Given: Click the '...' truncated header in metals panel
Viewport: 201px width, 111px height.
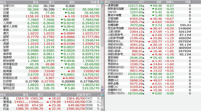Looking at the screenshot, I should click(98, 95).
